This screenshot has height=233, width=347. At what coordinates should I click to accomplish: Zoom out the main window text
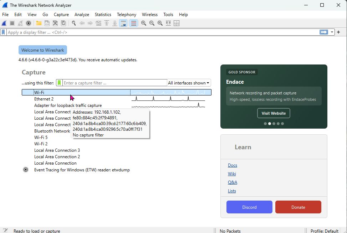point(152,23)
